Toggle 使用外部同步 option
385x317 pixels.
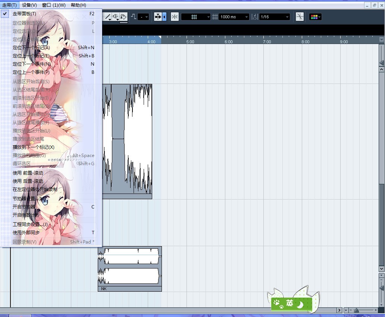point(51,233)
